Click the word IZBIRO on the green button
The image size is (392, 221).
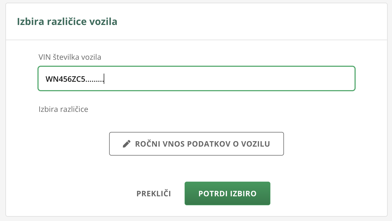click(x=244, y=194)
